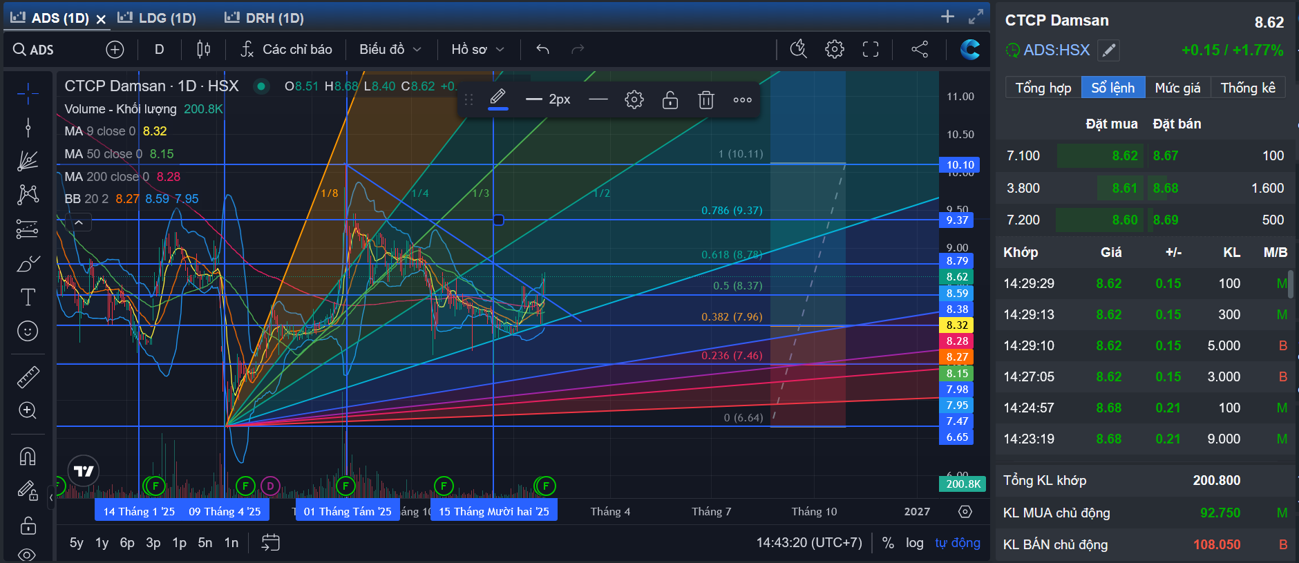
Task: Change the D timeframe interval
Action: pos(159,49)
